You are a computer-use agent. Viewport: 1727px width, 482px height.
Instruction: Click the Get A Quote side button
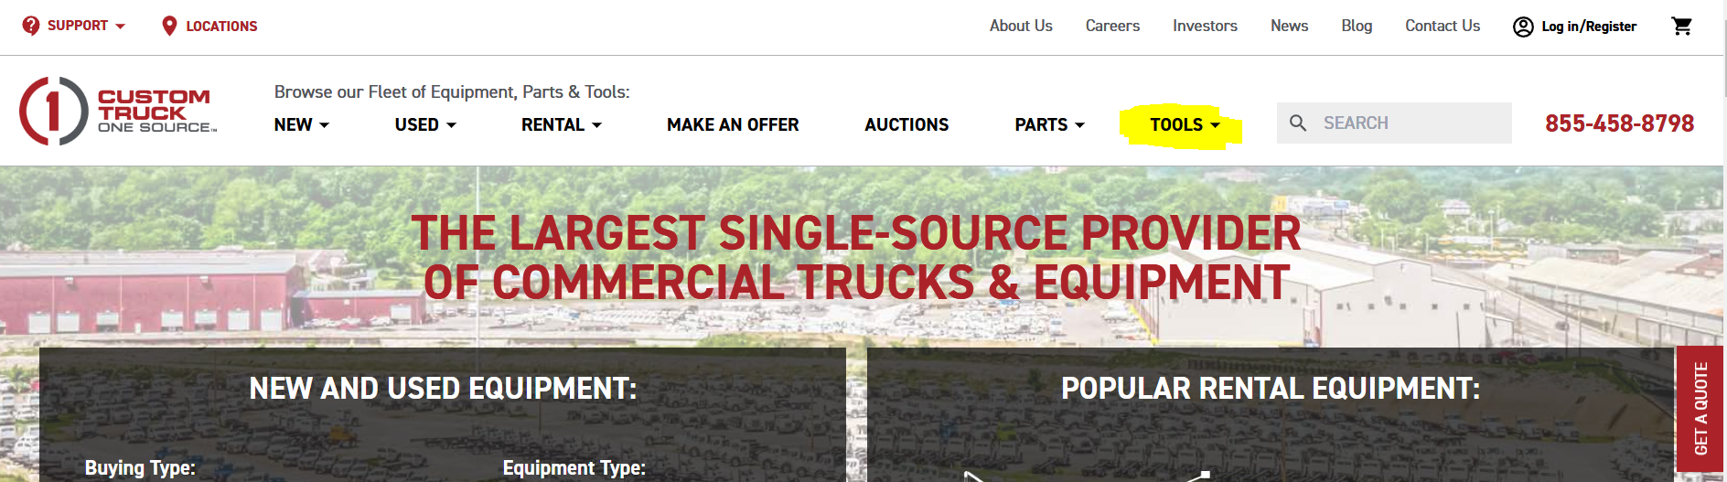point(1700,409)
